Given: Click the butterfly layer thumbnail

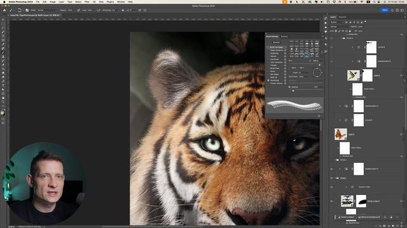Looking at the screenshot, I should (x=341, y=134).
